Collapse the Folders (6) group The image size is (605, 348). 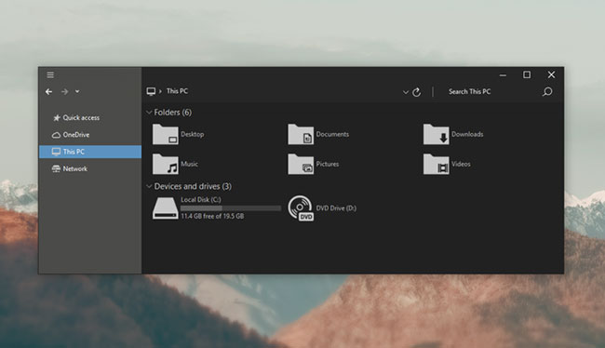(x=149, y=113)
